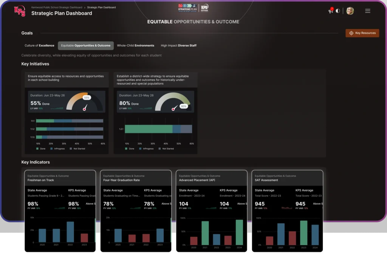The width and height of the screenshot is (387, 261).
Task: Open the hamburger menu
Action: (367, 11)
